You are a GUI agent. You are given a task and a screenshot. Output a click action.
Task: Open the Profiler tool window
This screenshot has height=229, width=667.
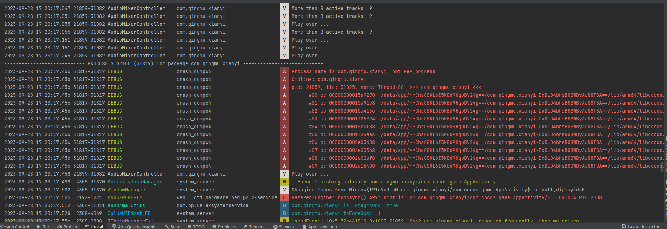click(x=67, y=226)
